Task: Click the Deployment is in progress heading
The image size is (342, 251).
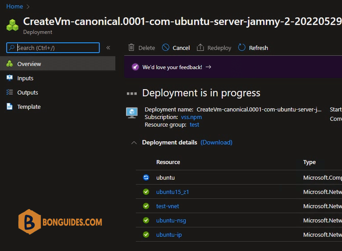Action: 201,93
